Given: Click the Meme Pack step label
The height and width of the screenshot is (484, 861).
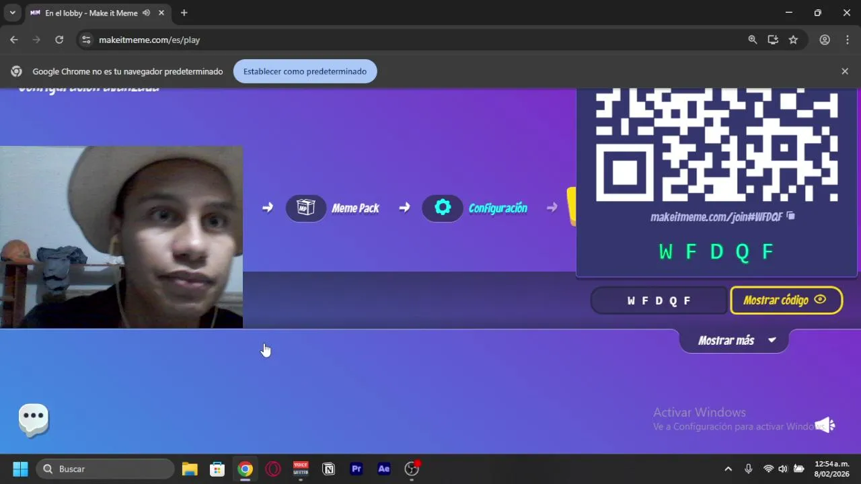Looking at the screenshot, I should point(356,208).
